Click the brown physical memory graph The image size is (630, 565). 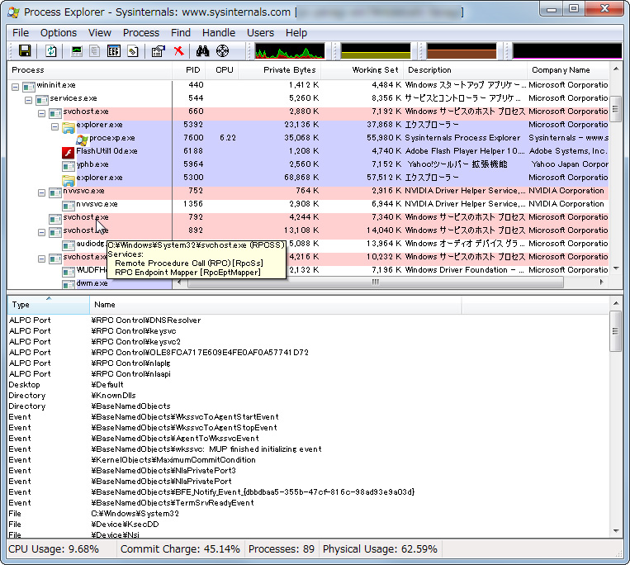(x=462, y=51)
